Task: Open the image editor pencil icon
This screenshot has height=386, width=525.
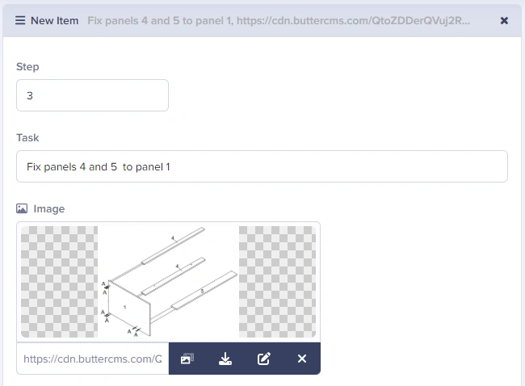Action: [264, 359]
